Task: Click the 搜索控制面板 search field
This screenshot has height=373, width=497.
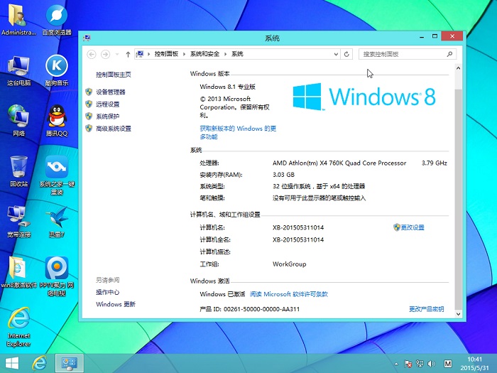Action: [x=408, y=54]
